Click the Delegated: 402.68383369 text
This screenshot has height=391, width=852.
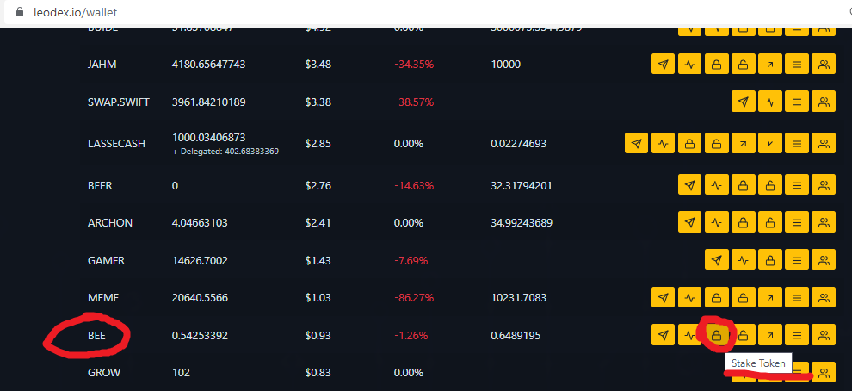pos(225,152)
